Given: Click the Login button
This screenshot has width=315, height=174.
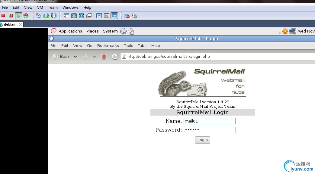Looking at the screenshot, I should click(x=202, y=140).
